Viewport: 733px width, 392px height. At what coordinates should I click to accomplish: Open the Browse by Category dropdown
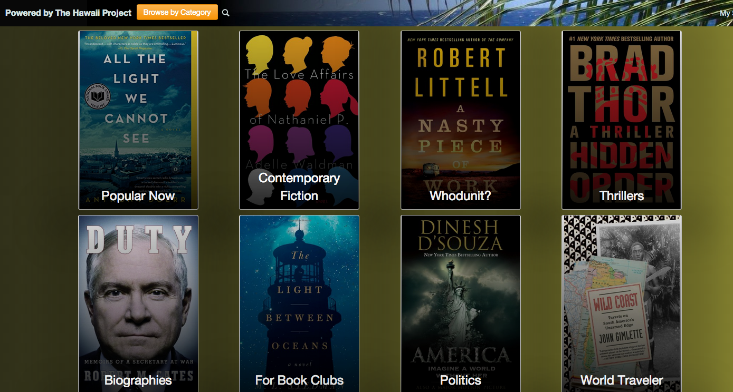pyautogui.click(x=177, y=12)
